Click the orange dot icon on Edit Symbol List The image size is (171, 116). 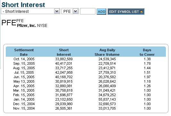click(x=142, y=12)
